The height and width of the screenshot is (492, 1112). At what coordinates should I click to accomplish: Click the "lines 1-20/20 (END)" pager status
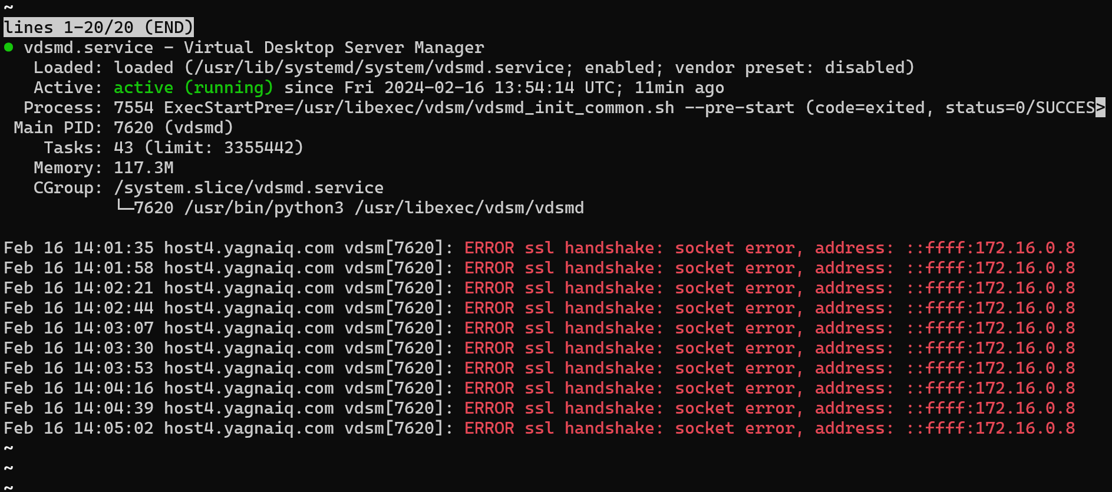[x=98, y=27]
